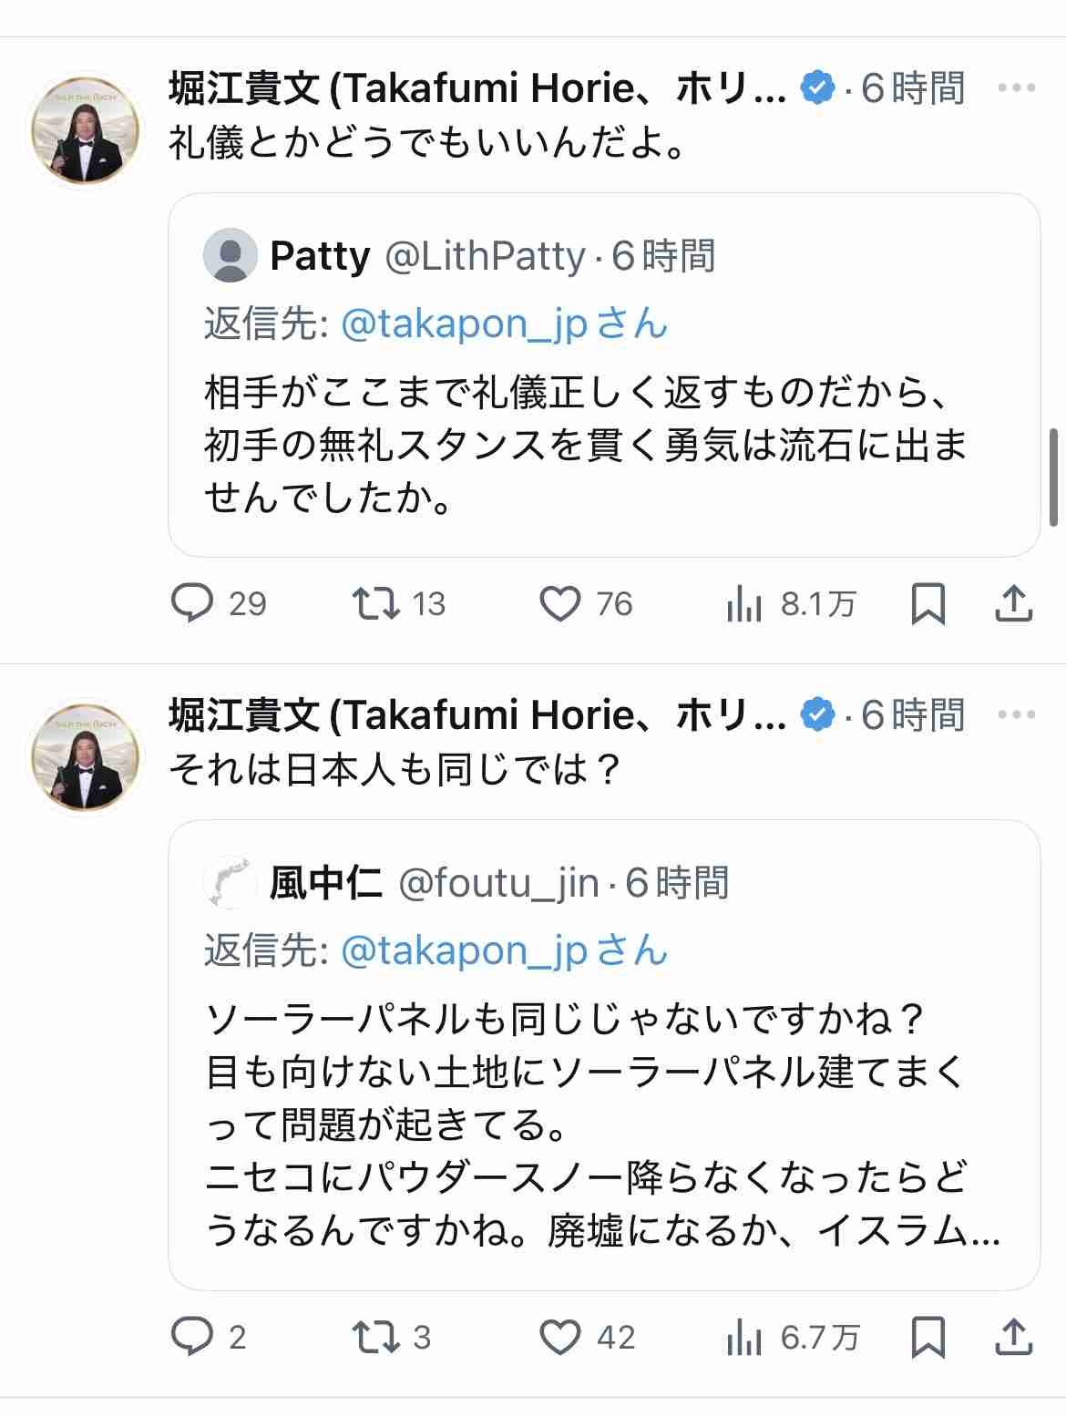View analytics of the 8.1万 views tweet
This screenshot has width=1066, height=1417.
click(x=744, y=603)
